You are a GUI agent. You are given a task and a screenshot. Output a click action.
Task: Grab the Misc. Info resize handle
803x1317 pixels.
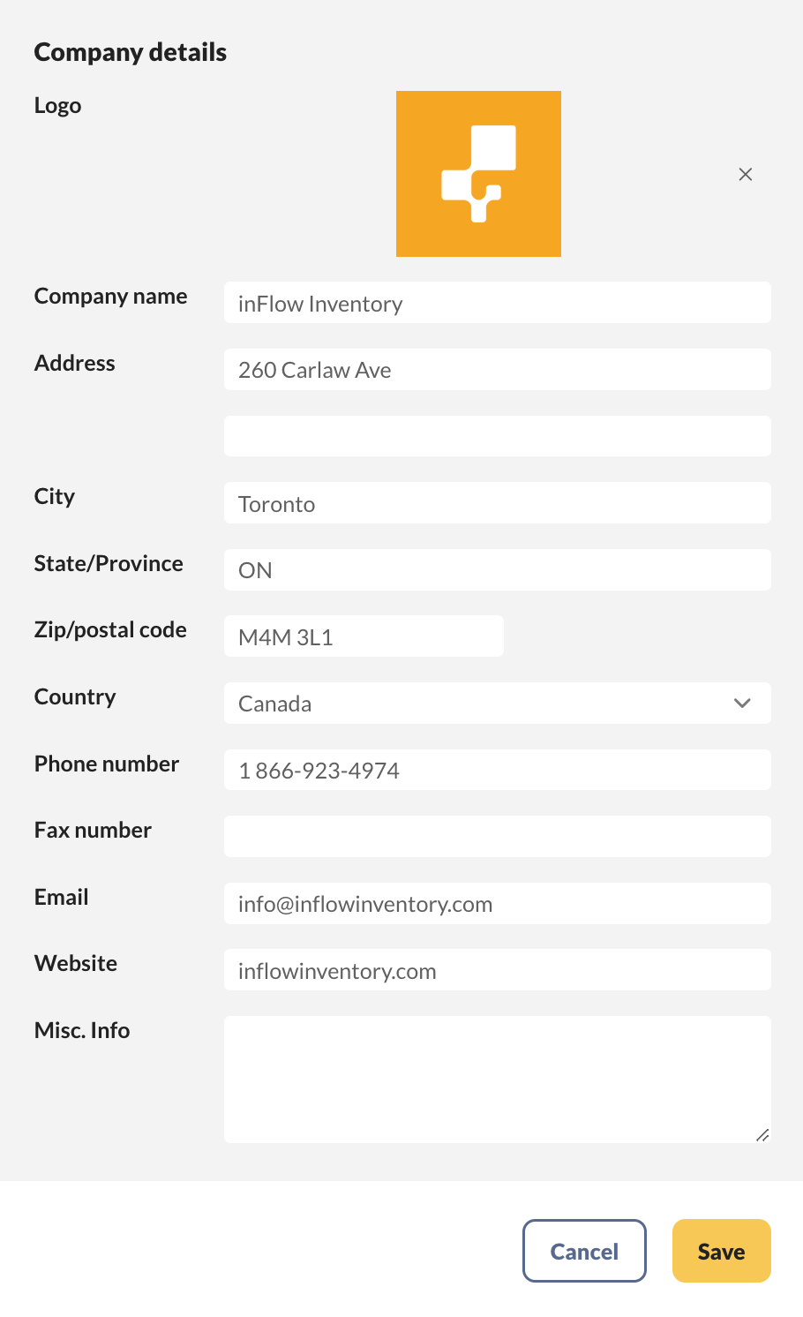click(x=762, y=1135)
